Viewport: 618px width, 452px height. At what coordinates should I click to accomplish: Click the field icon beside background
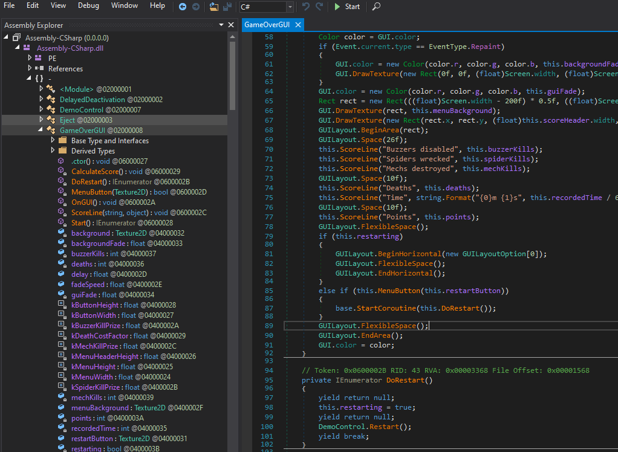click(62, 233)
